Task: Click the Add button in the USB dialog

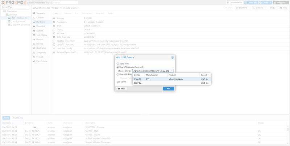Action: pyautogui.click(x=168, y=88)
